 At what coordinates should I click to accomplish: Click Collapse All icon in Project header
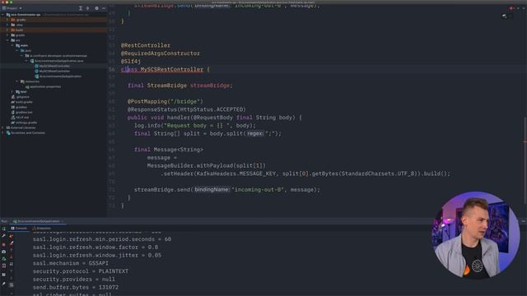click(88, 8)
